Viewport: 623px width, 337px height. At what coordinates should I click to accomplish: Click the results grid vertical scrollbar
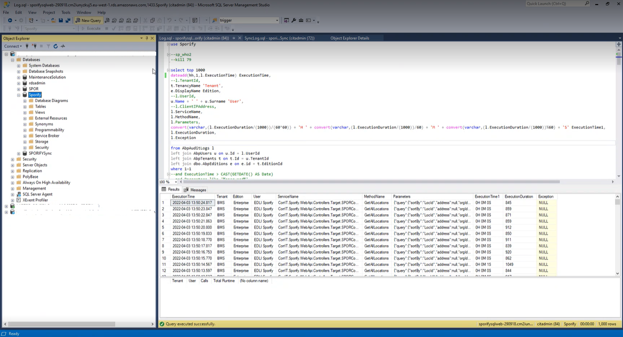pos(618,236)
